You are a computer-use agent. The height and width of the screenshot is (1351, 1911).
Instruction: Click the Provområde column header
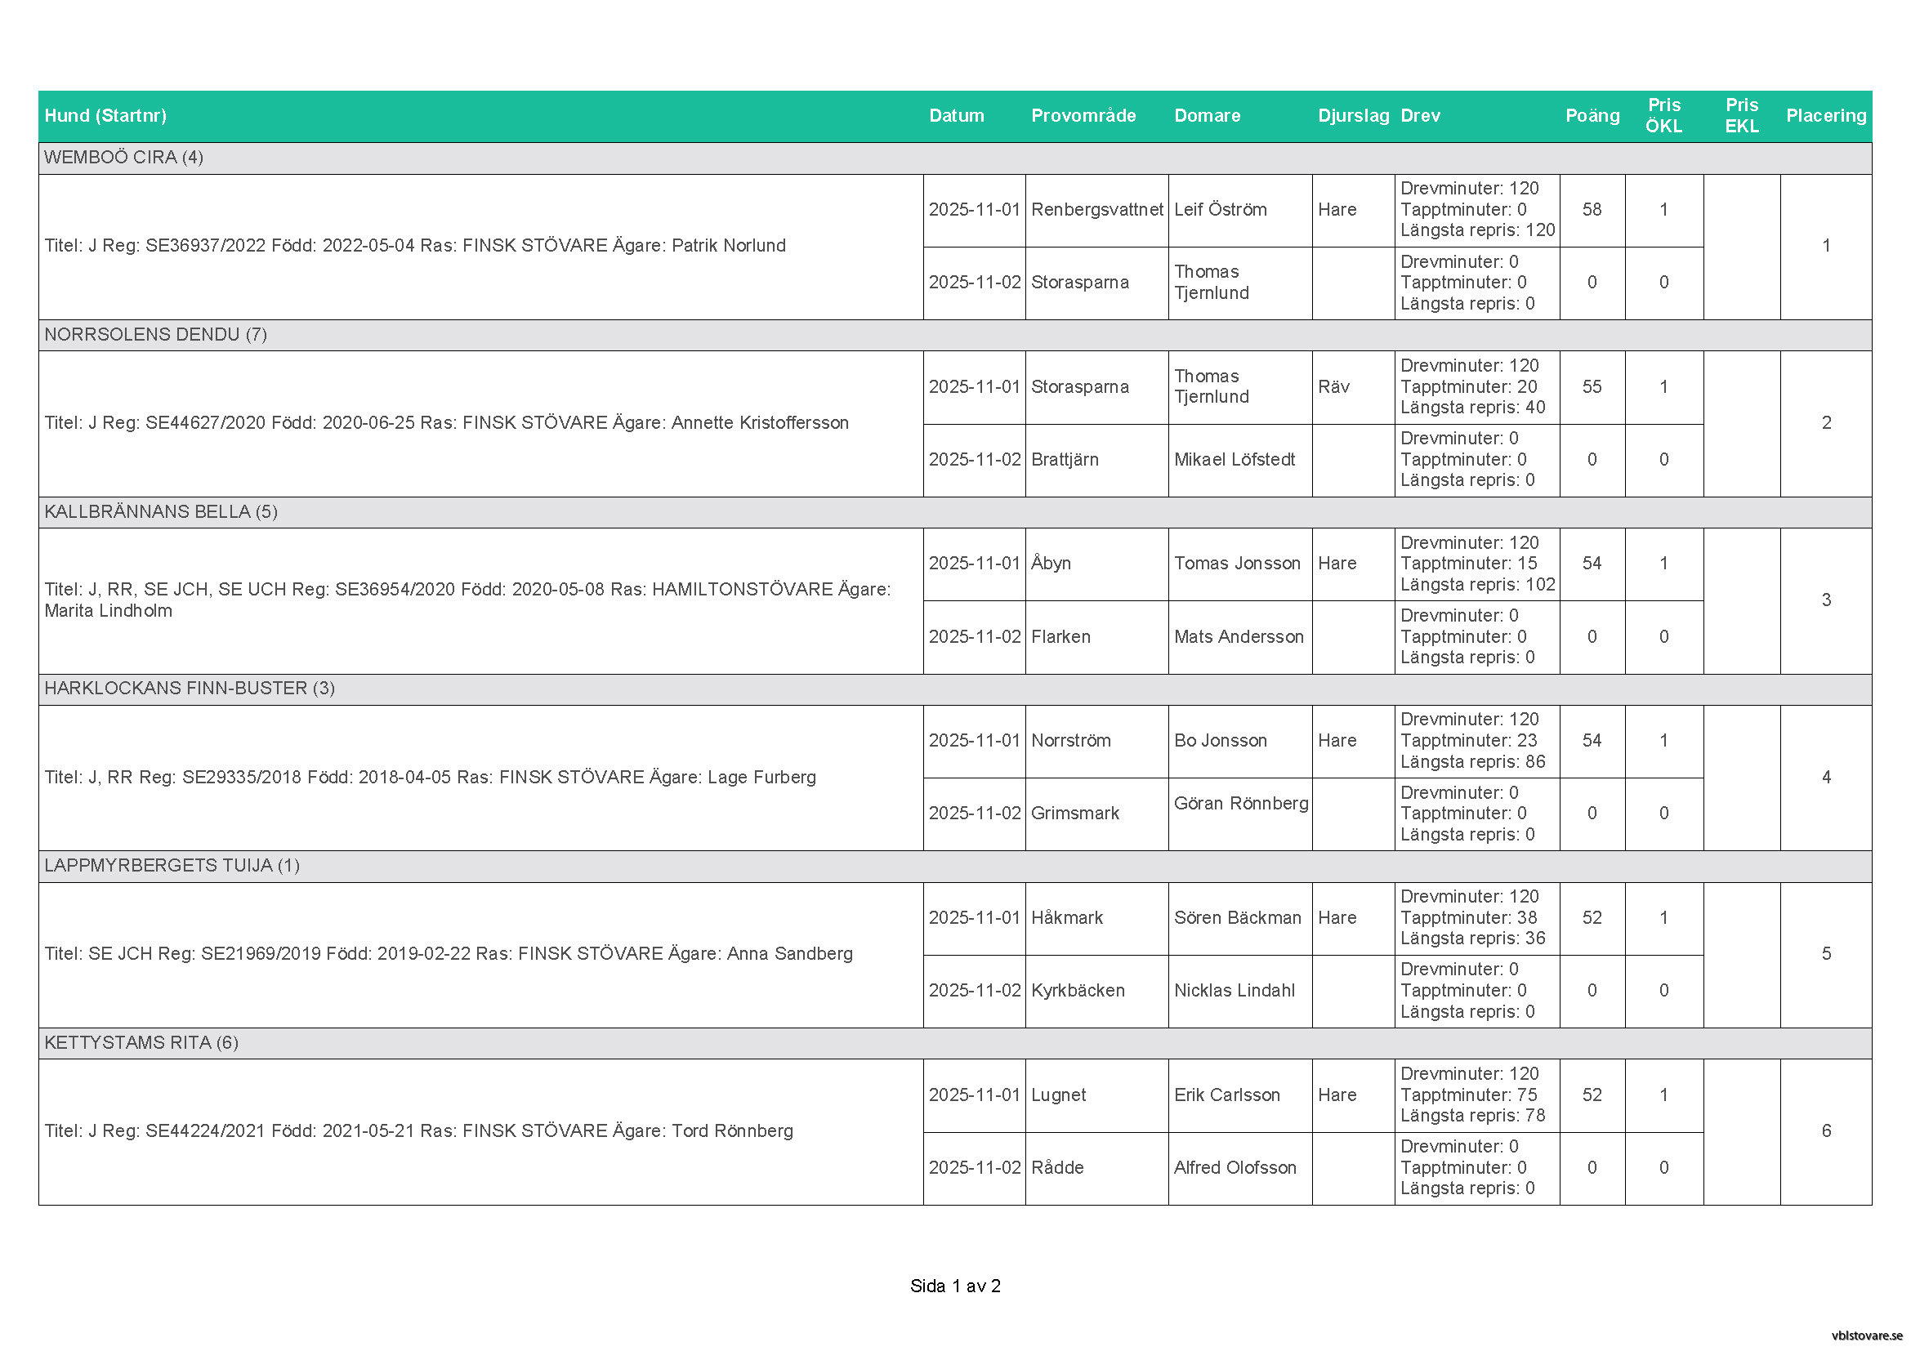[1083, 116]
